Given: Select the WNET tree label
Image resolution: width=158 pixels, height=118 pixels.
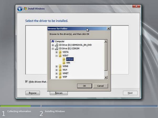Looking at the screenshot, I should point(66,73).
